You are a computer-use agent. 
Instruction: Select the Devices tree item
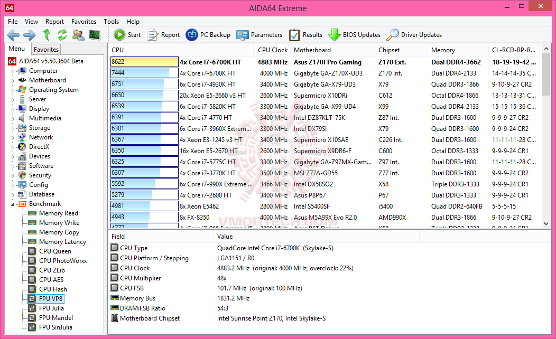(39, 156)
